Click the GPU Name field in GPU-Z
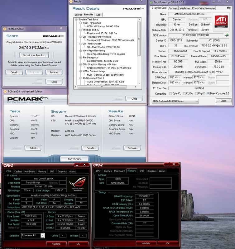The image size is (235, 249). point(190,14)
